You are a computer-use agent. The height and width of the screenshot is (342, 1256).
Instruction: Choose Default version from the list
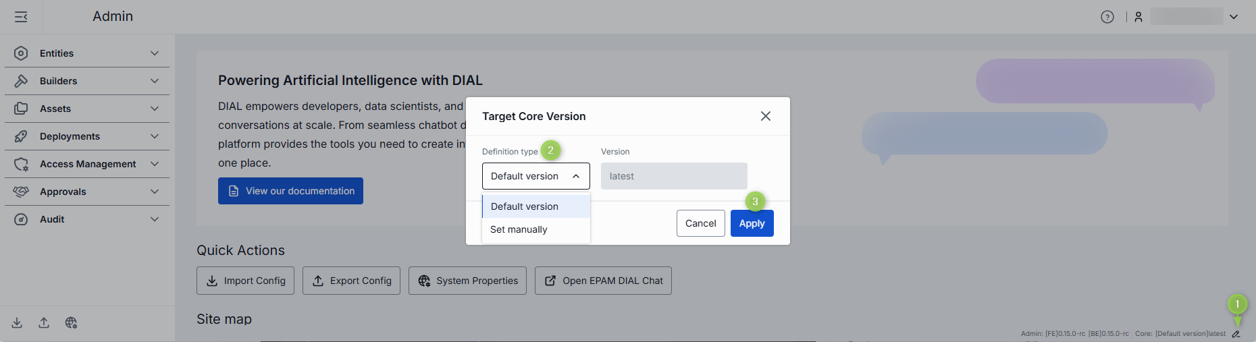pyautogui.click(x=525, y=206)
